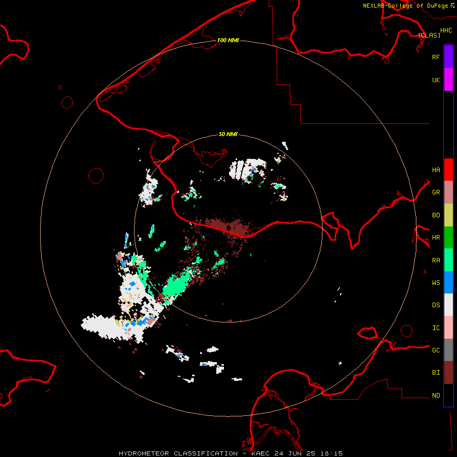Viewport: 457px width, 457px height.
Task: Click the DS legend label
Action: pos(436,305)
